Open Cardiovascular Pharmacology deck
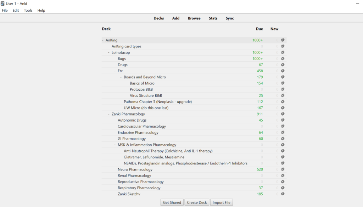 pos(142,126)
